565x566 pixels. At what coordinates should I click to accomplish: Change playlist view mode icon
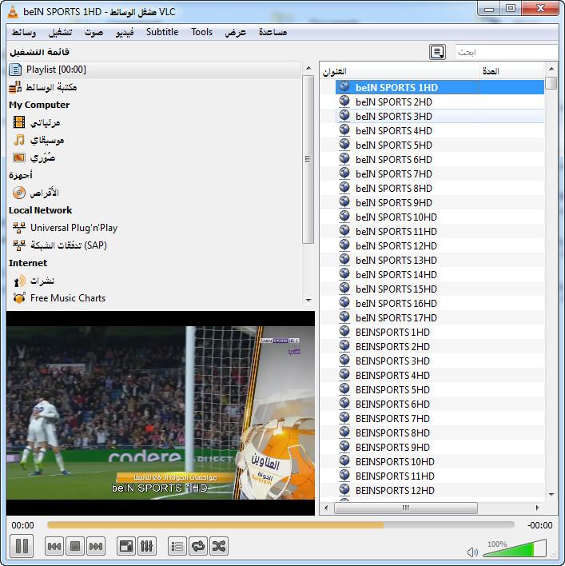(437, 52)
